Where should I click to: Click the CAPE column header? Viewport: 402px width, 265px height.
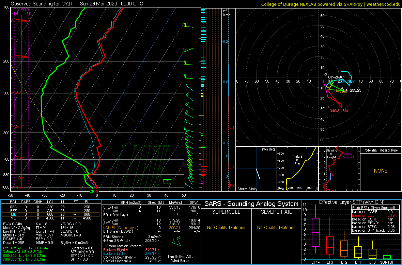(26, 202)
